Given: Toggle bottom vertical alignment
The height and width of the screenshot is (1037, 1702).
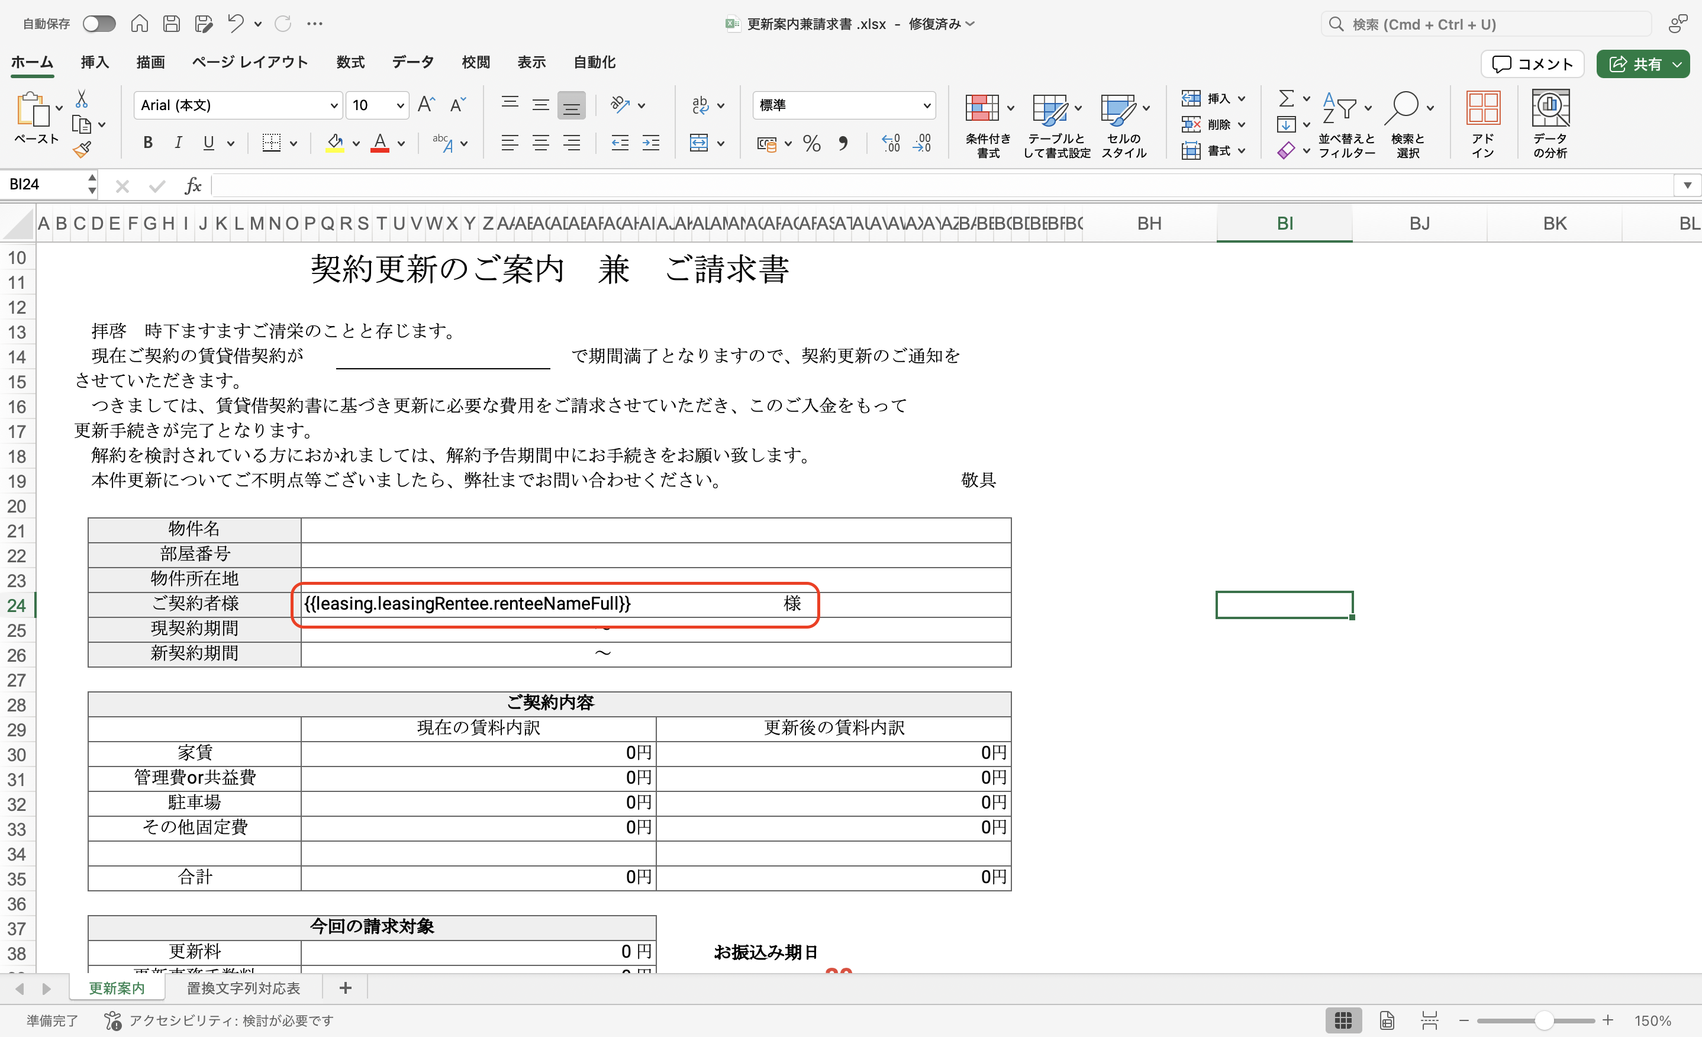Looking at the screenshot, I should pyautogui.click(x=571, y=105).
